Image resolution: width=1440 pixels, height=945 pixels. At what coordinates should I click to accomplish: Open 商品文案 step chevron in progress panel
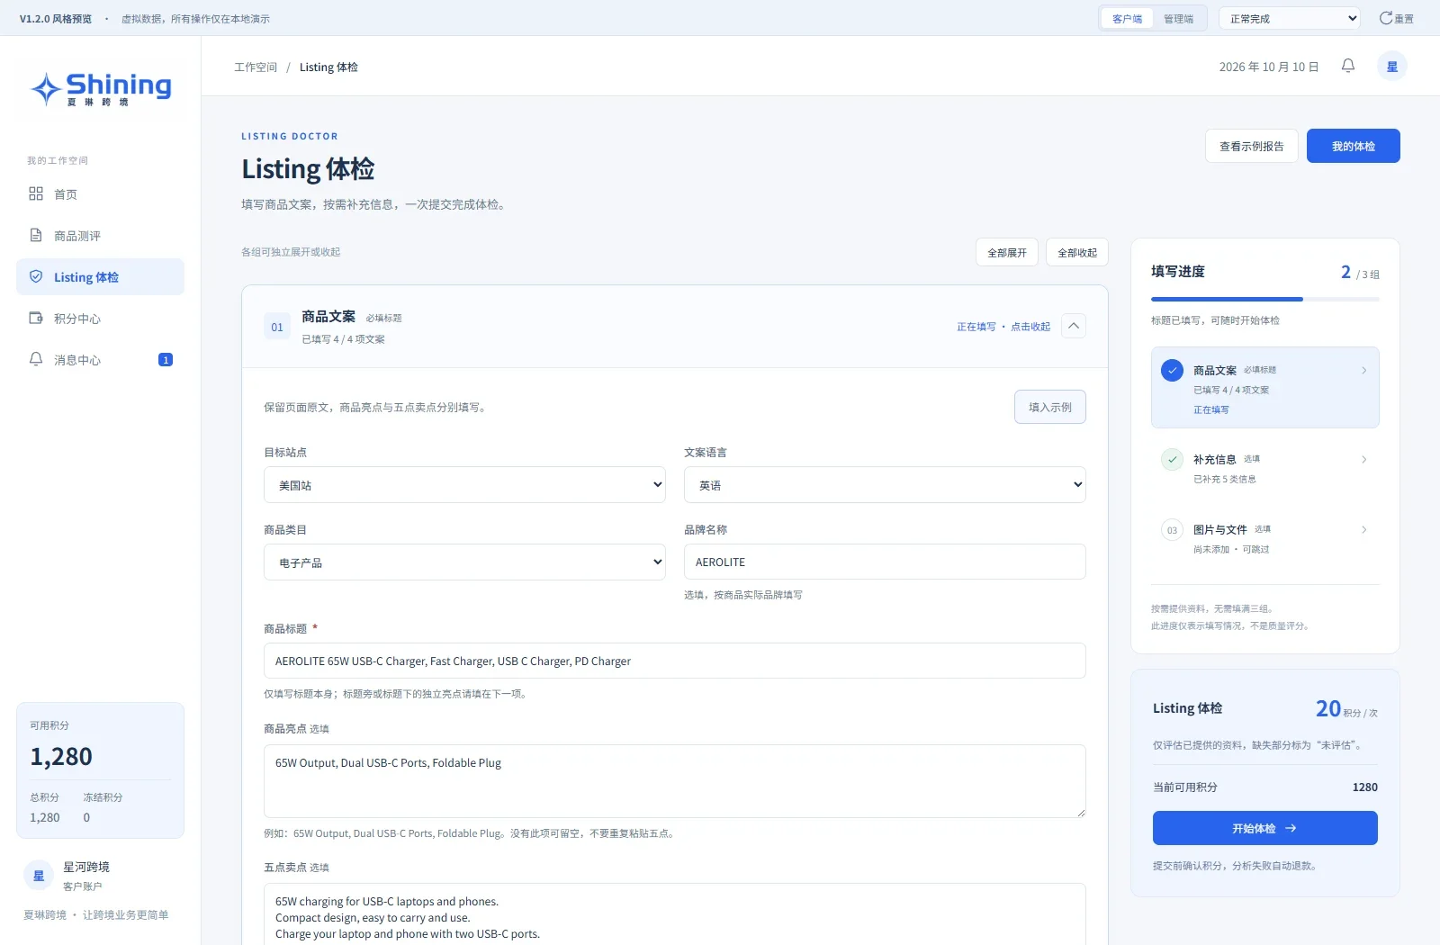point(1364,371)
